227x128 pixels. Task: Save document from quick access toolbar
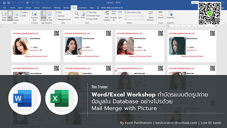click(x=4, y=3)
